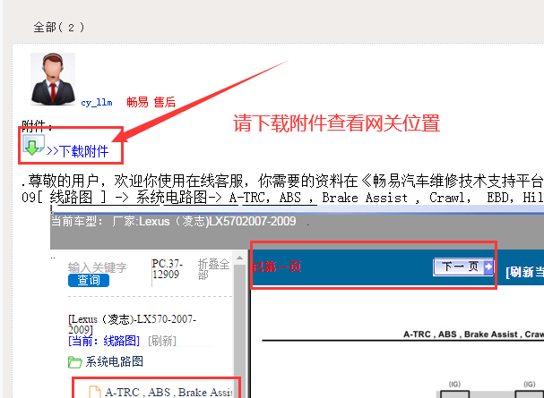Click the 畅易 售后 label

[151, 102]
